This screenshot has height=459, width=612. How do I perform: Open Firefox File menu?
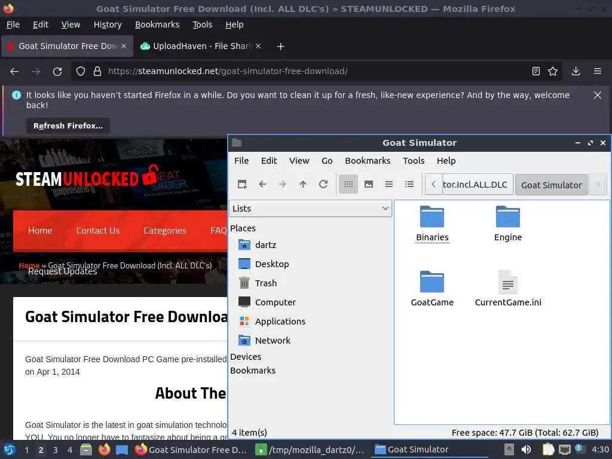coord(13,25)
